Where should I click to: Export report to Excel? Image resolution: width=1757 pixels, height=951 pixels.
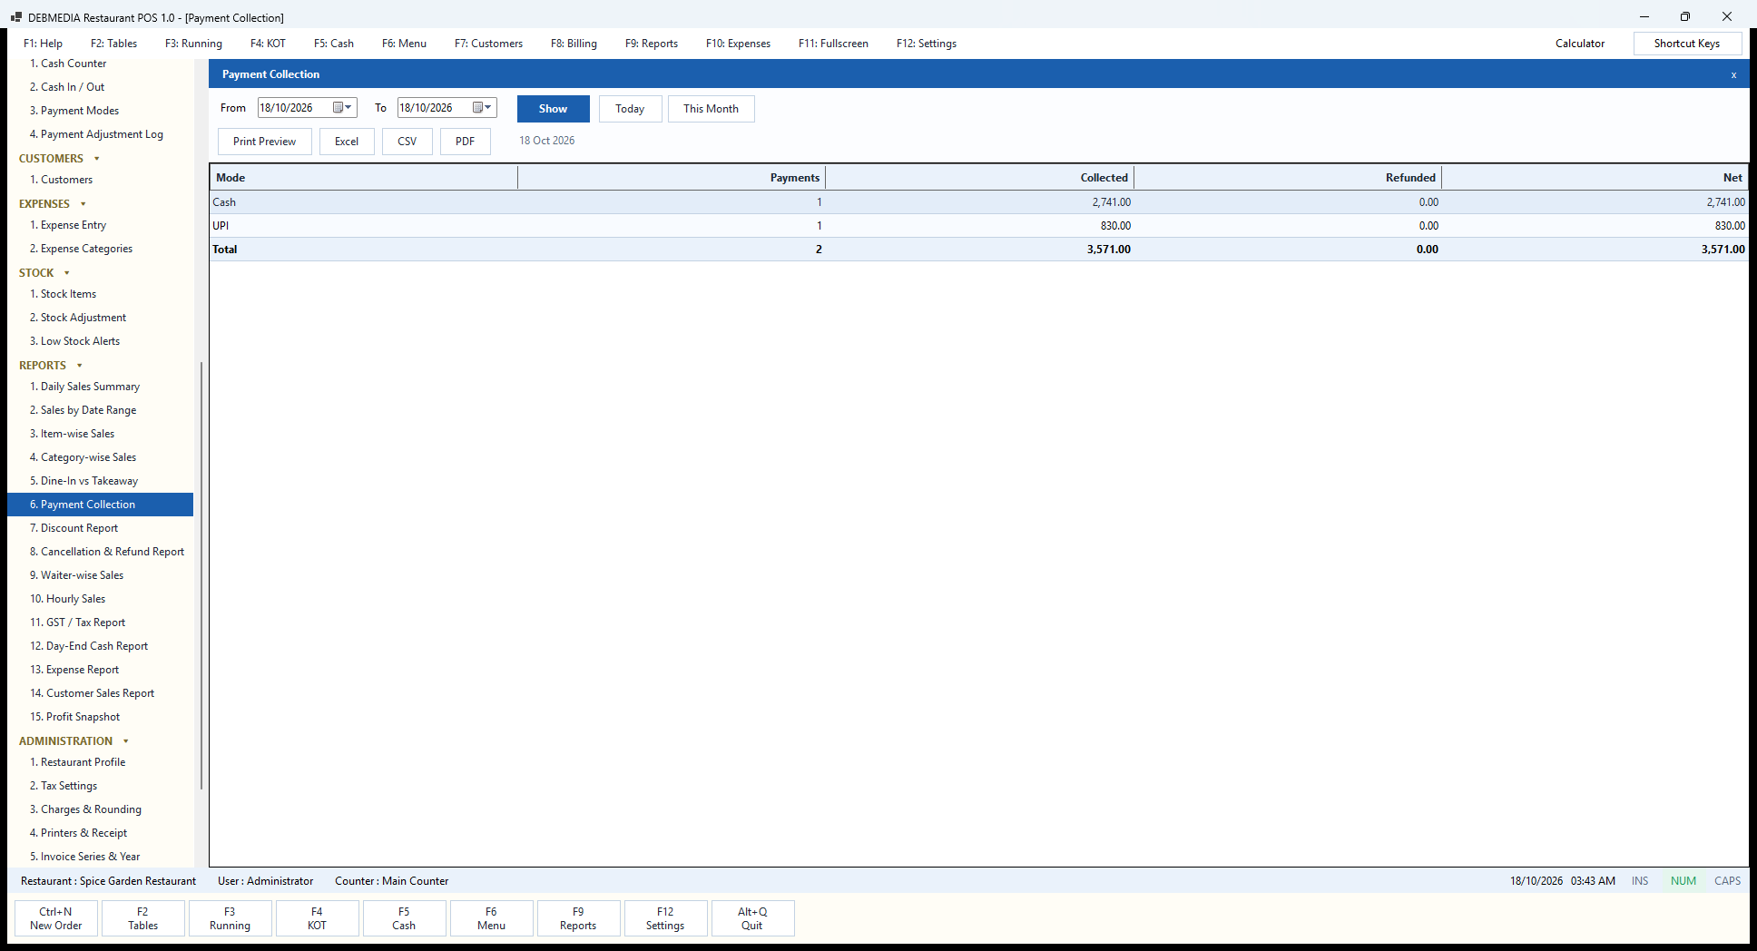pos(347,142)
